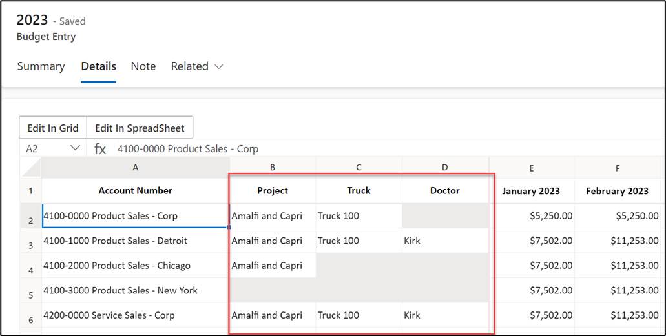Click the Edit In Grid button
666x336 pixels.
(x=53, y=128)
